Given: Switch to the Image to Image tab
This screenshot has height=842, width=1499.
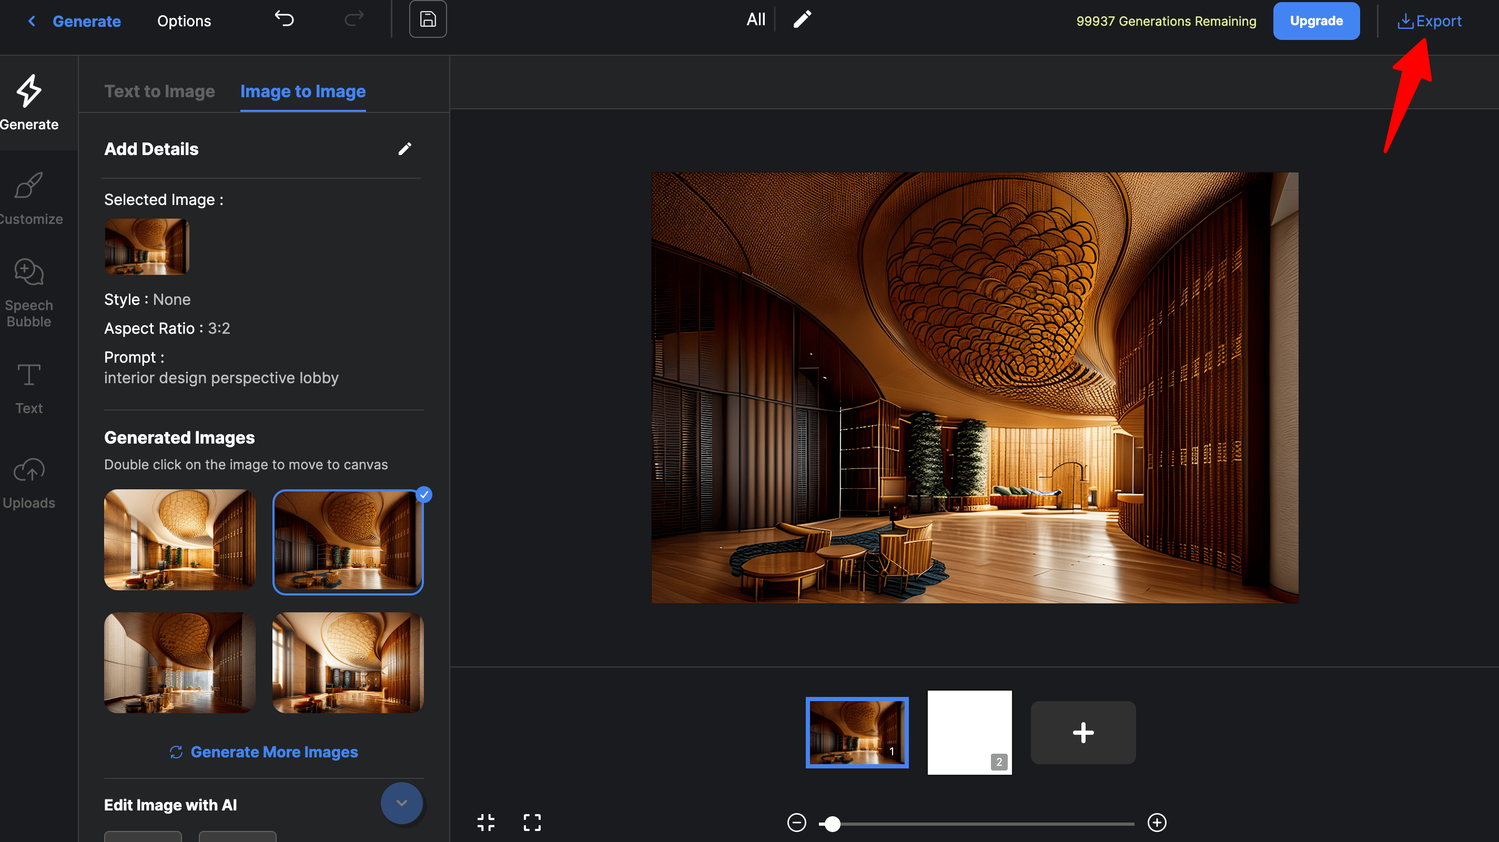Looking at the screenshot, I should [x=302, y=91].
